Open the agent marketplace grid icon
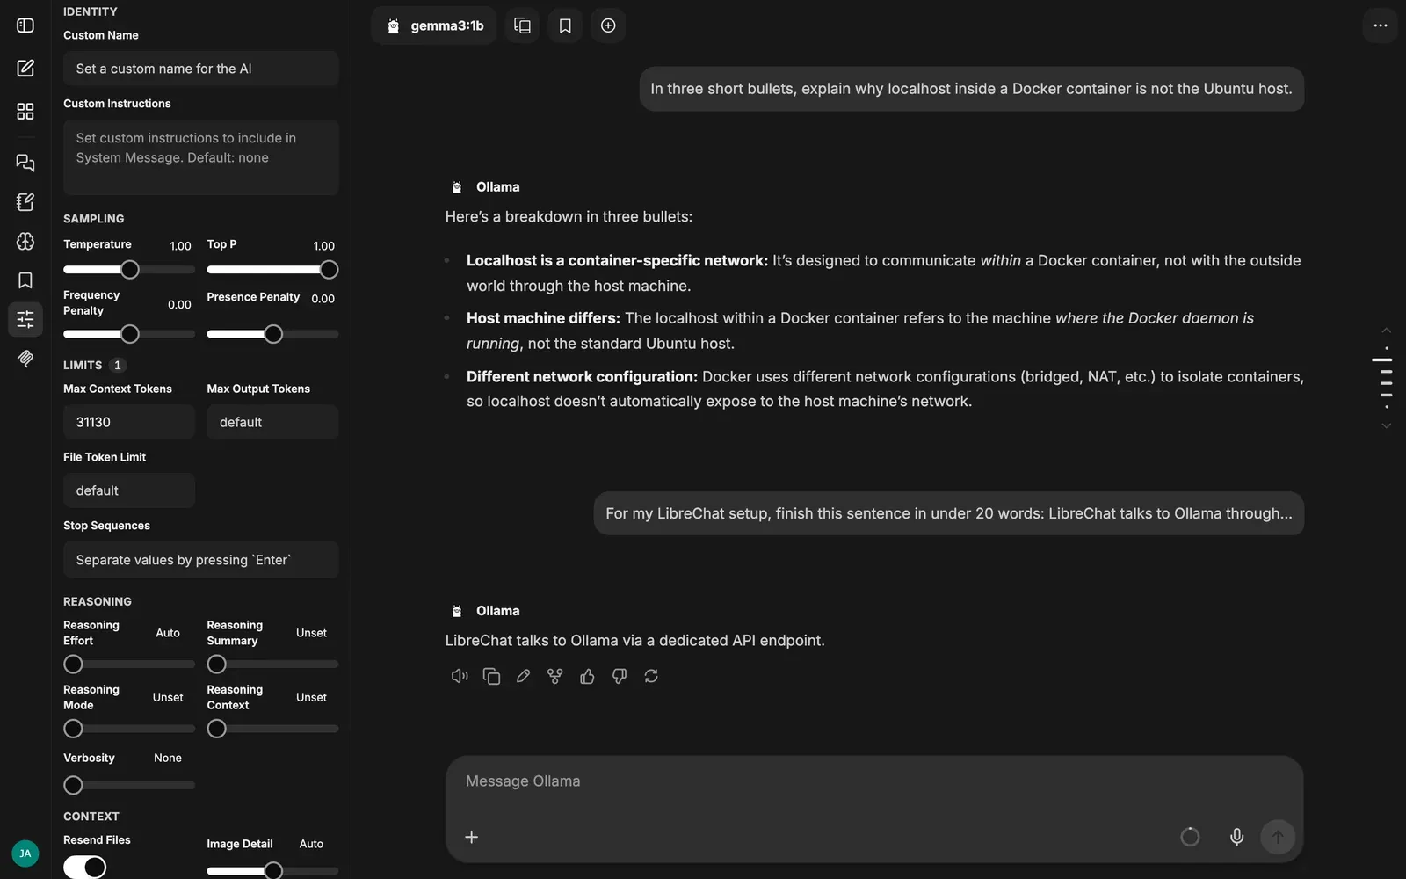1406x879 pixels. [25, 111]
